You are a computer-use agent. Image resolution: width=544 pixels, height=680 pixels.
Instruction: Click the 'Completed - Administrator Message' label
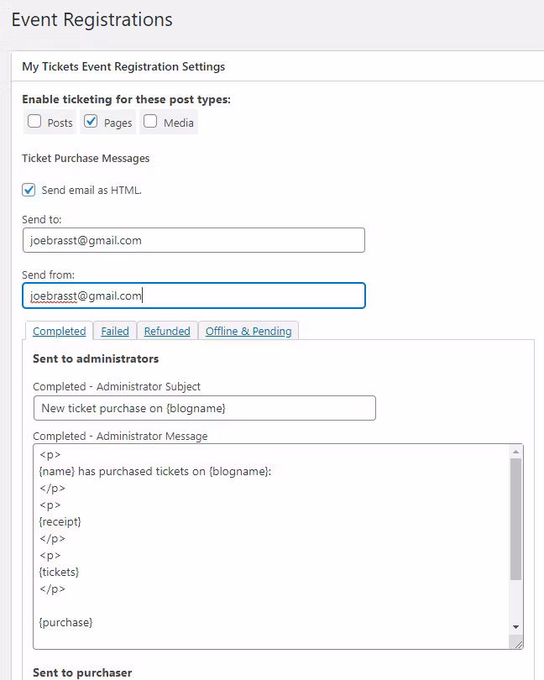coord(120,437)
